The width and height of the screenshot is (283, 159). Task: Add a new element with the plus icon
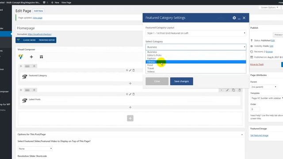31,57
